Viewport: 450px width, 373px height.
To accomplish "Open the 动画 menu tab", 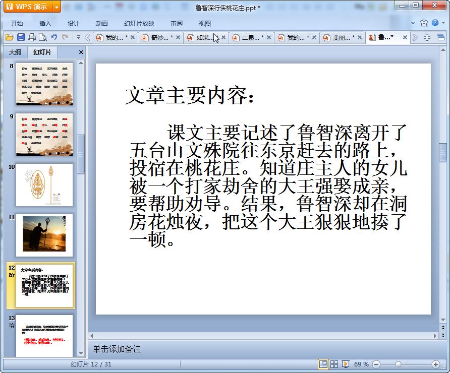I will point(102,24).
